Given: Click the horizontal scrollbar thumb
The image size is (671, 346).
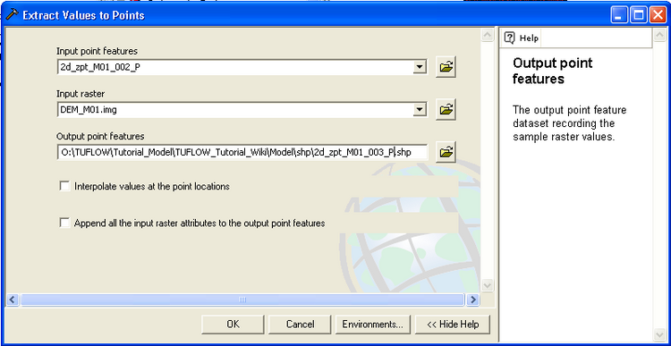Looking at the screenshot, I should click(x=242, y=300).
